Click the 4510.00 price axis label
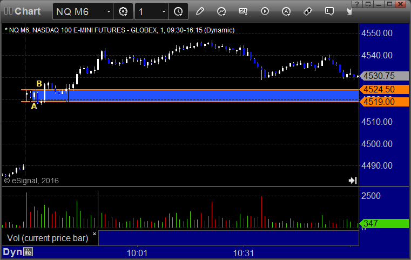The image size is (411, 260). 377,122
